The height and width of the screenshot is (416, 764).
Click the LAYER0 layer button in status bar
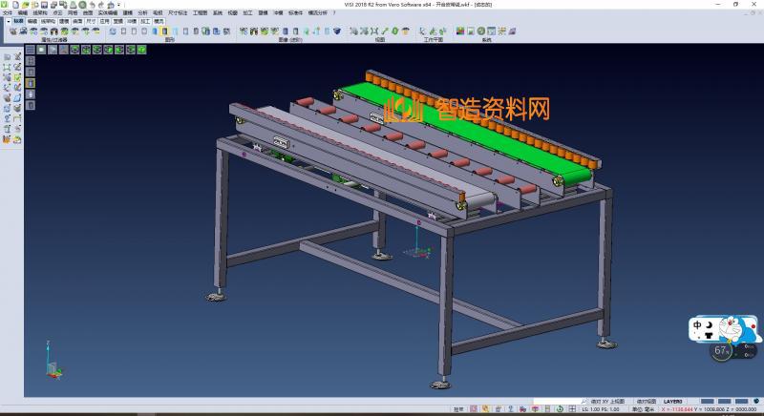point(673,402)
